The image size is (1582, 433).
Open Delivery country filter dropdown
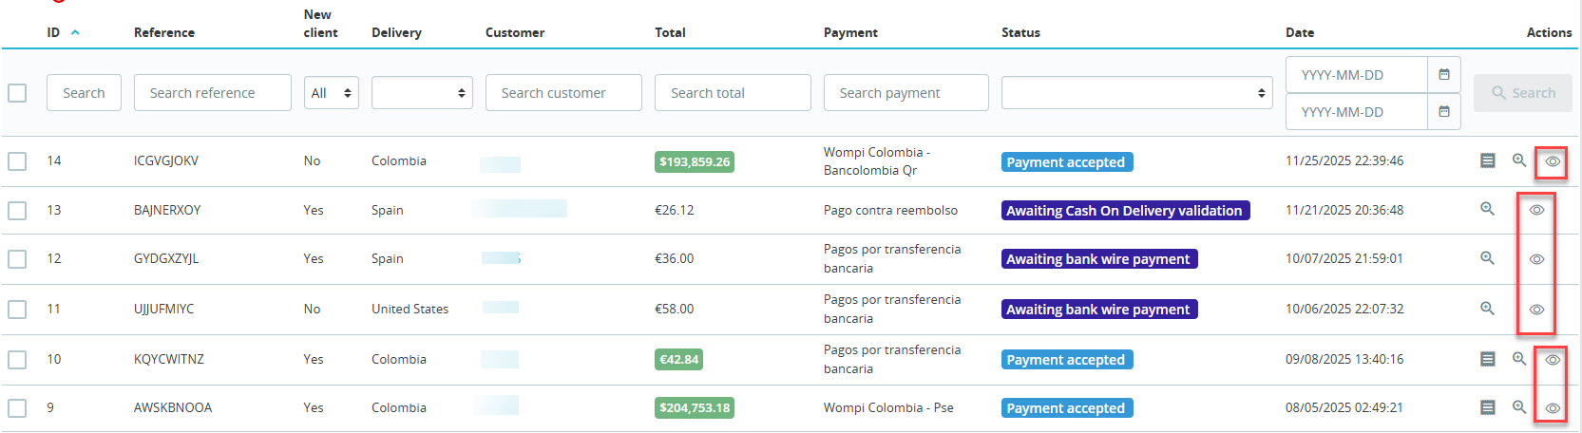click(x=422, y=93)
